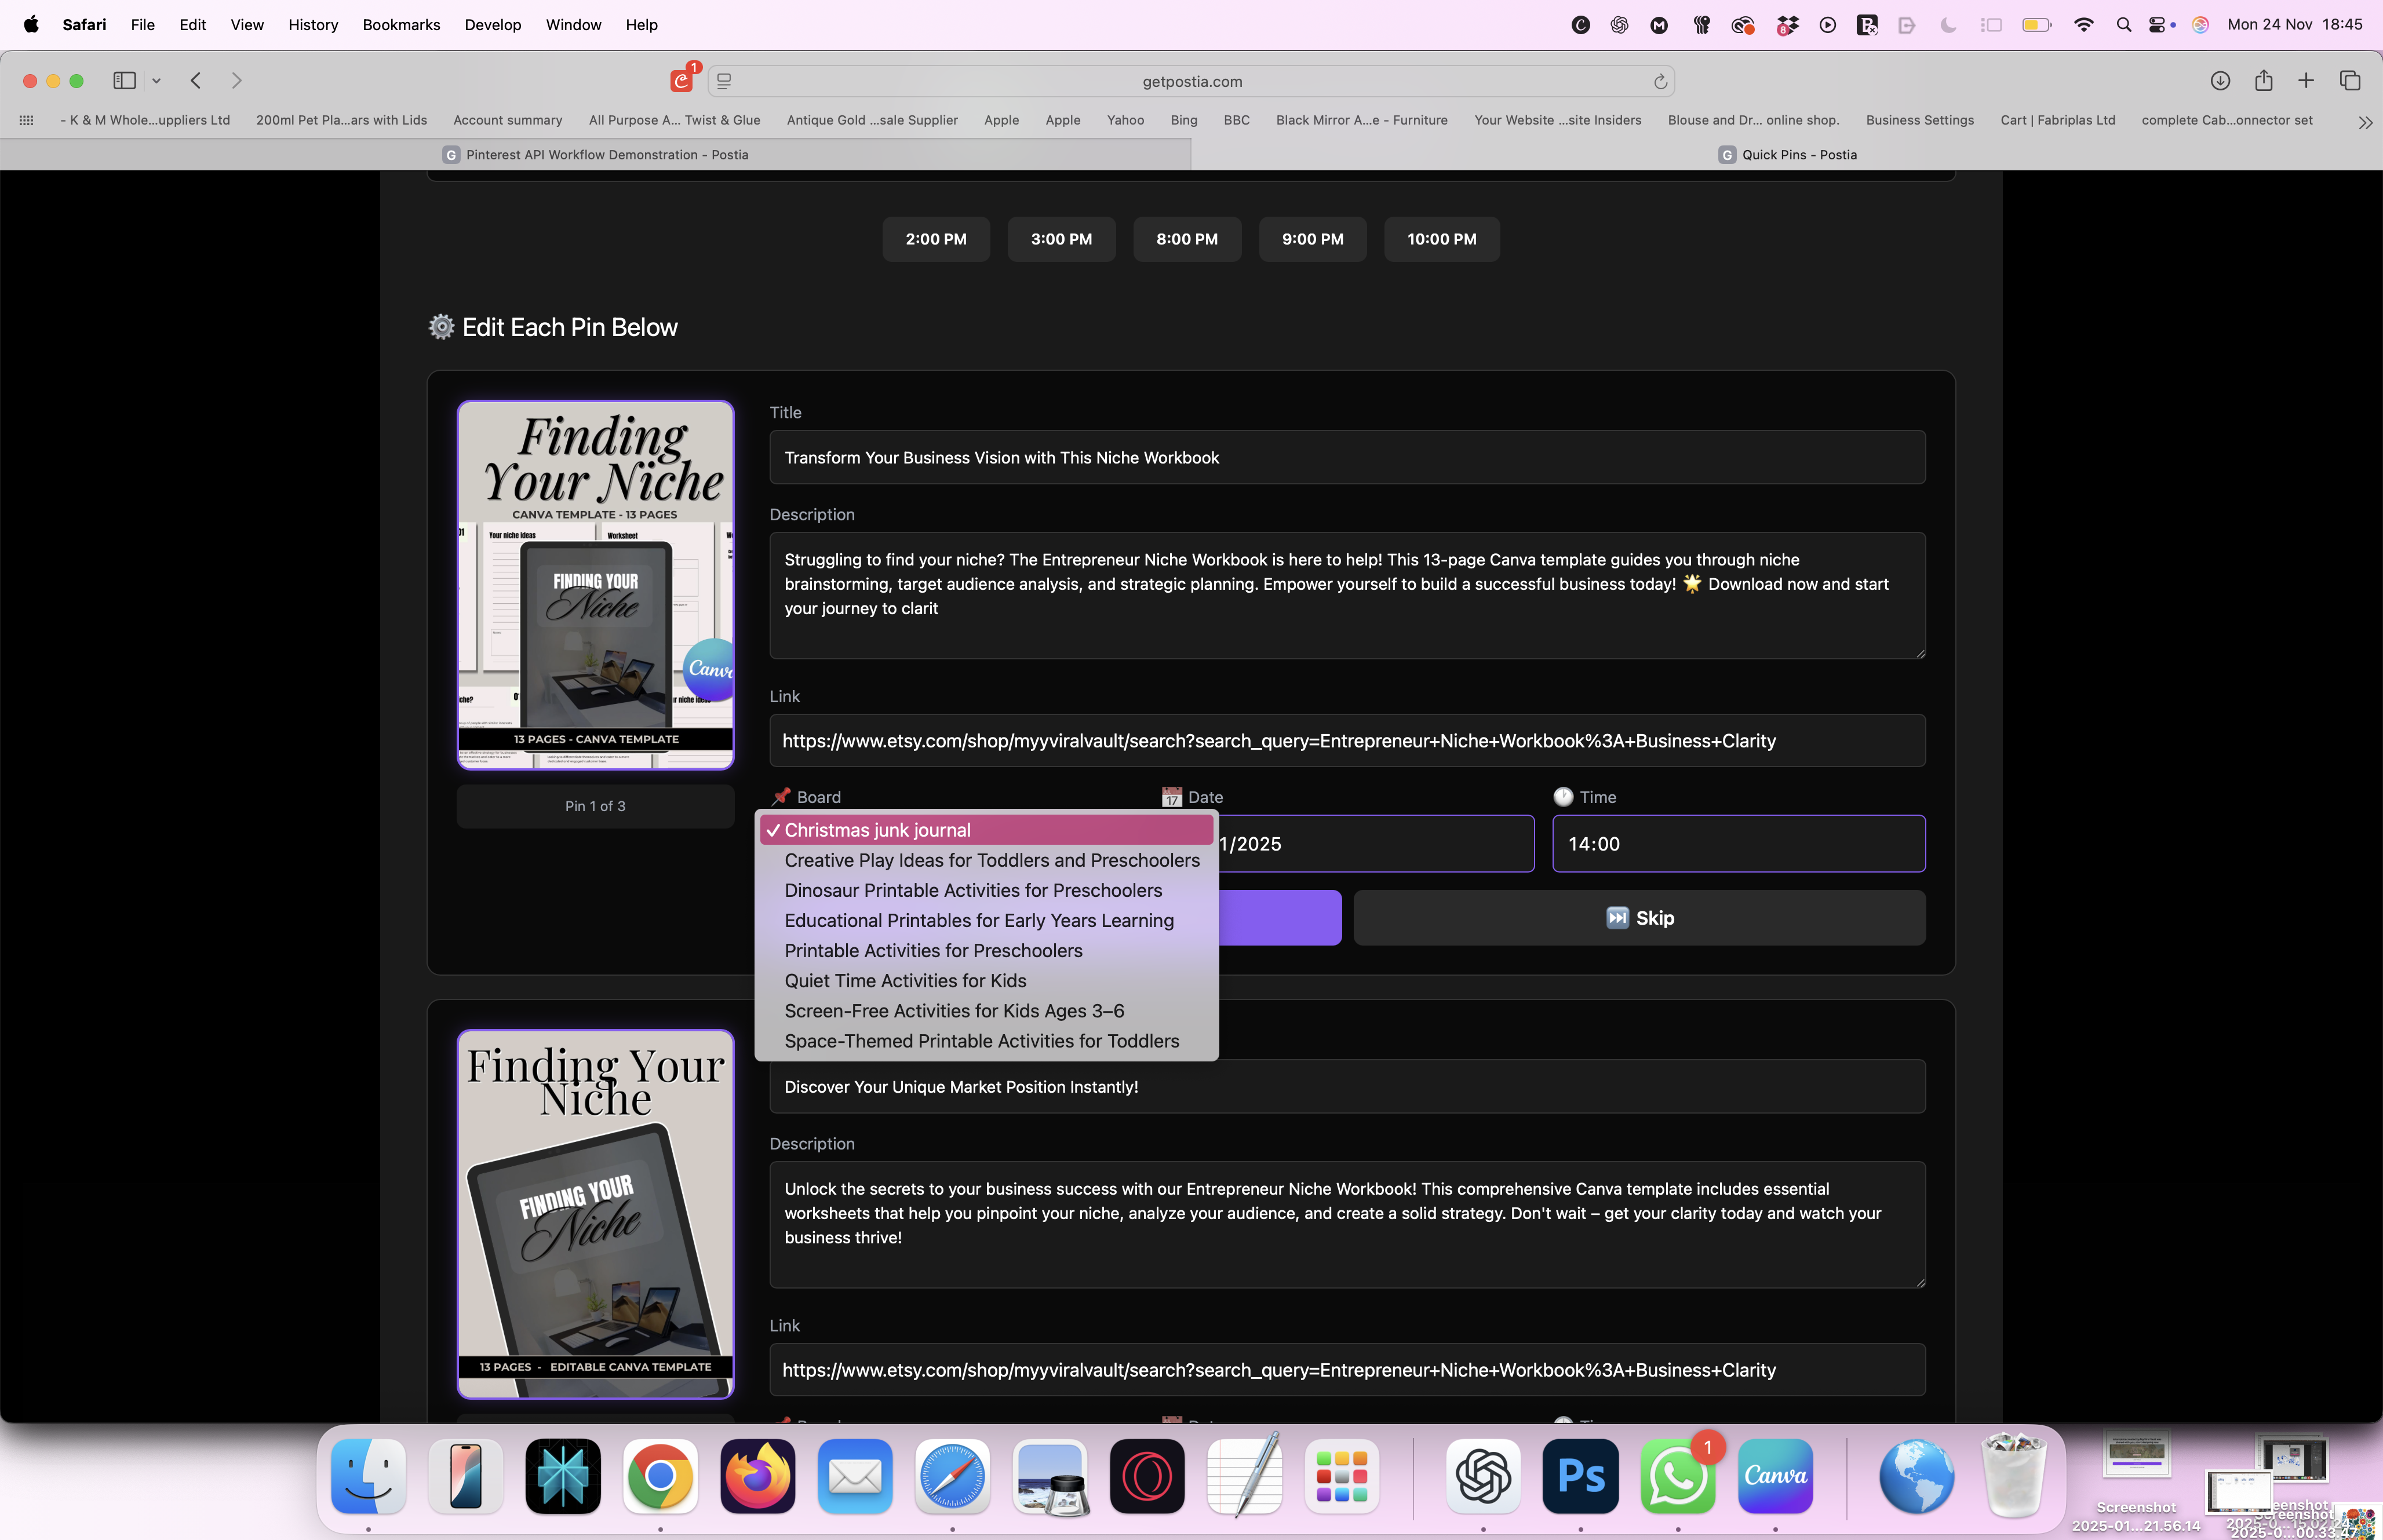Open a new tab with plus icon
Screen dimensions: 2383x1540
coord(2306,81)
